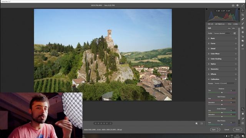Click the Red Primary Hue slider
246x138 pixels.
[222, 100]
